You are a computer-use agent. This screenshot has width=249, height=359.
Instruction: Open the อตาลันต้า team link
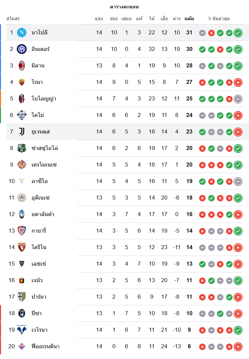click(x=43, y=214)
